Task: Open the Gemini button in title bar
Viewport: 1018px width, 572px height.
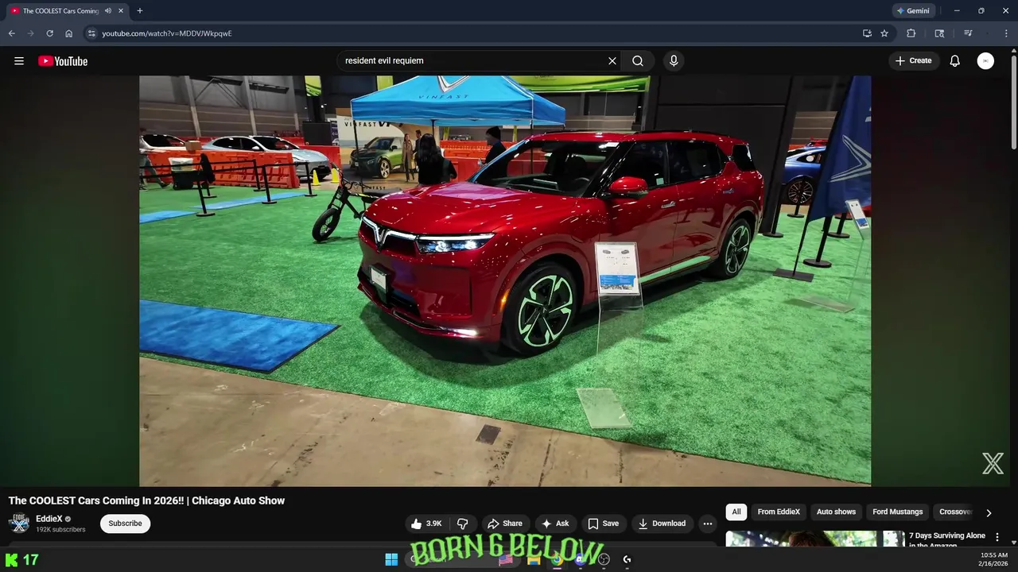Action: pyautogui.click(x=912, y=11)
